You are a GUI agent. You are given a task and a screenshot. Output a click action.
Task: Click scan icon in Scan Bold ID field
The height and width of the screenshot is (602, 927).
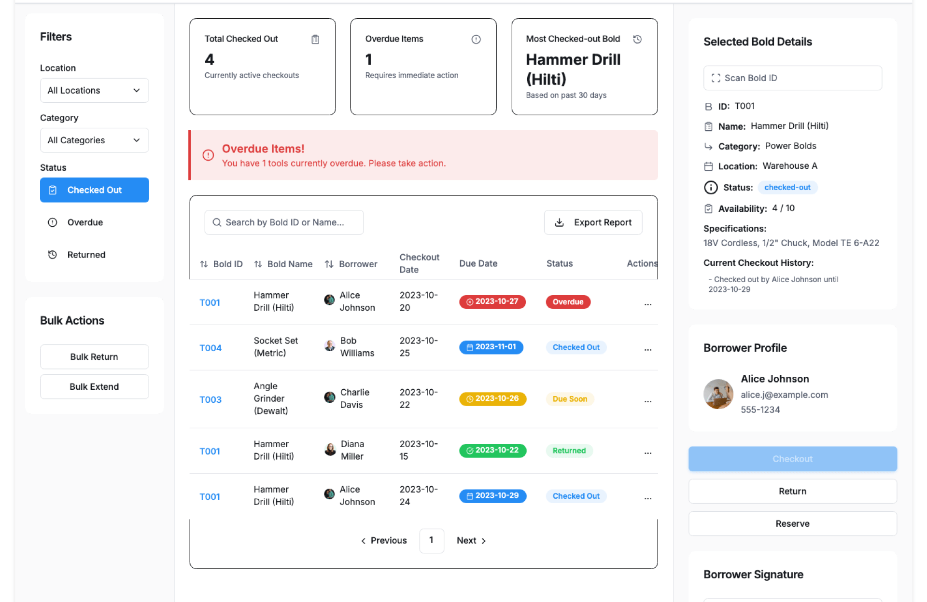point(716,78)
